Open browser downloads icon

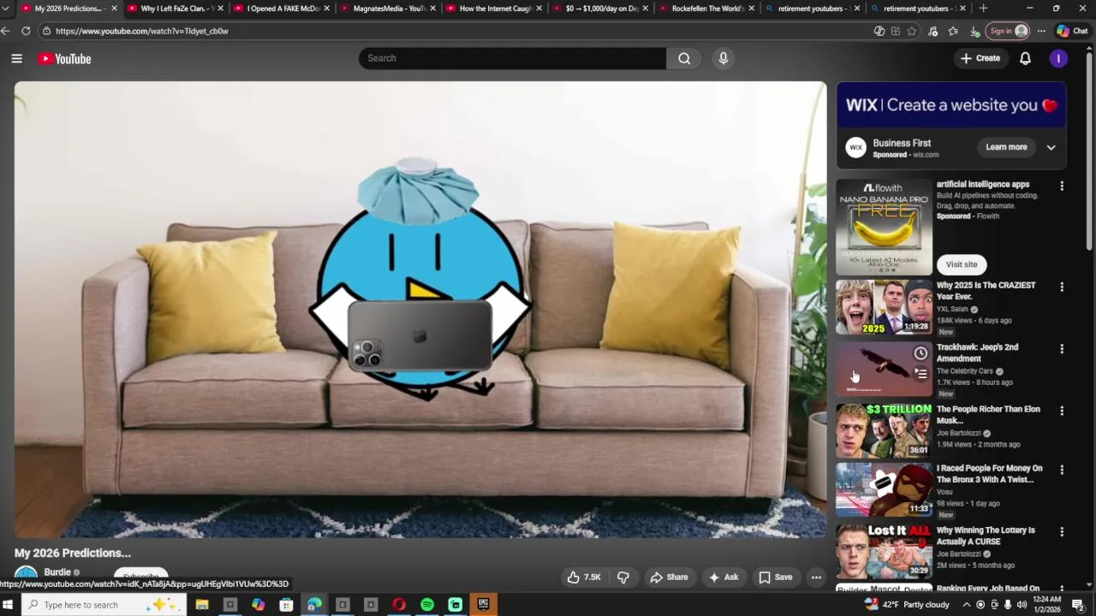(x=974, y=31)
